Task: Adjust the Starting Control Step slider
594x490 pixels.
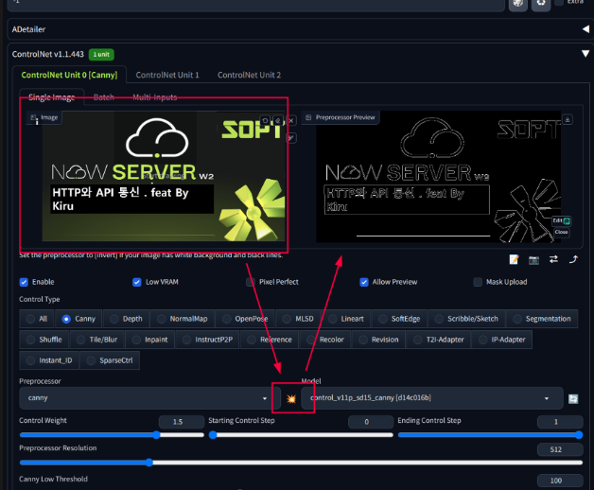Action: coord(301,435)
